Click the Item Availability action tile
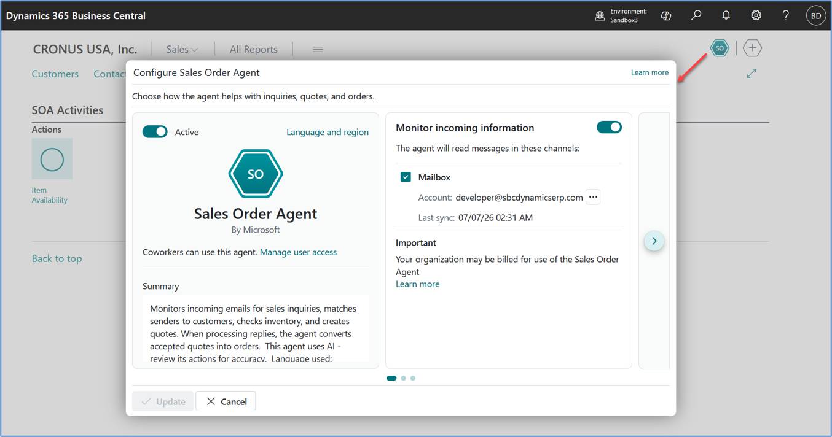 pos(52,171)
